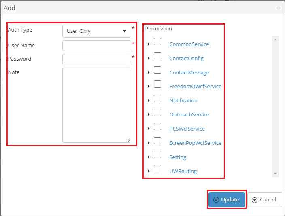Focus the Password text box

click(x=96, y=59)
